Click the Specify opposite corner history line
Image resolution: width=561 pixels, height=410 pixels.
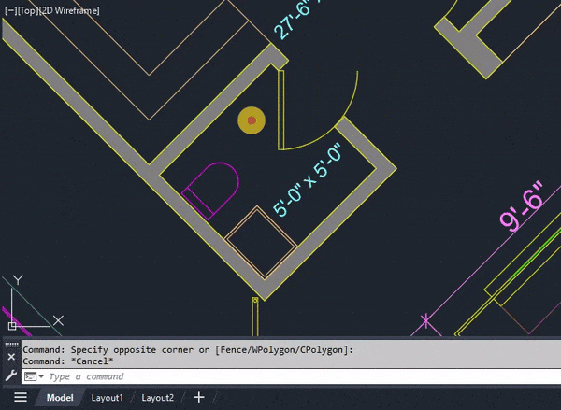[188, 350]
